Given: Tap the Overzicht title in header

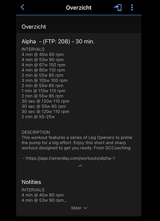Looking at the screenshot, I should [78, 8].
